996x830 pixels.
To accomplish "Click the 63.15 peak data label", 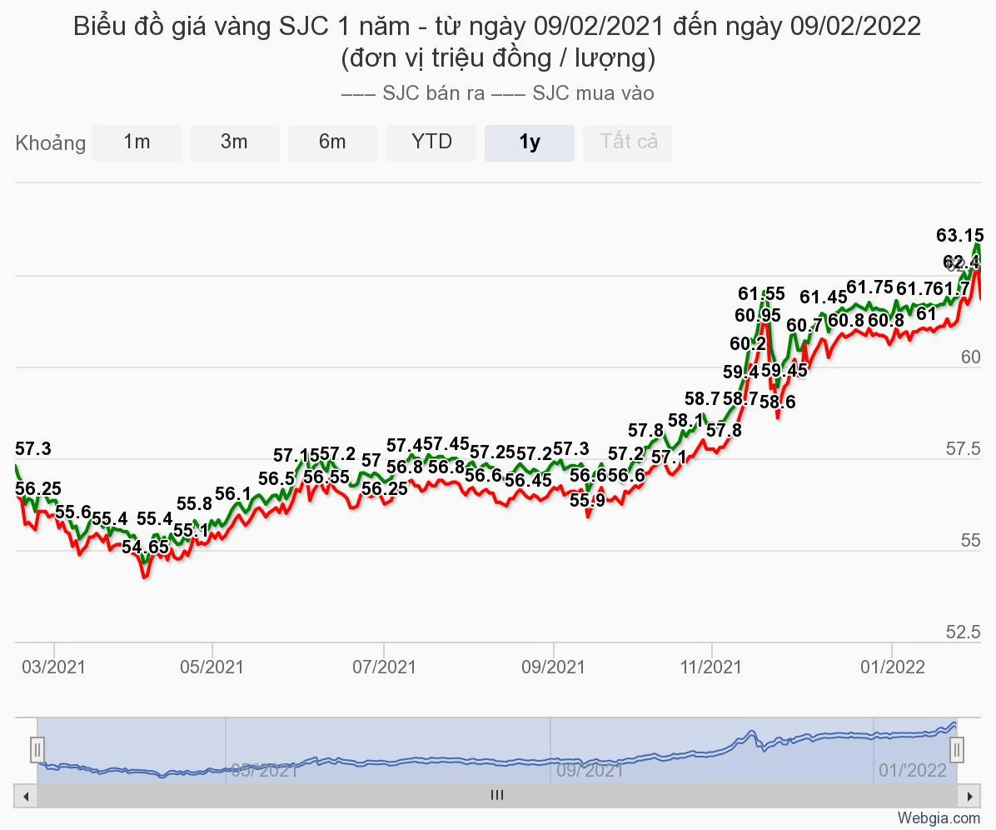I will 960,235.
